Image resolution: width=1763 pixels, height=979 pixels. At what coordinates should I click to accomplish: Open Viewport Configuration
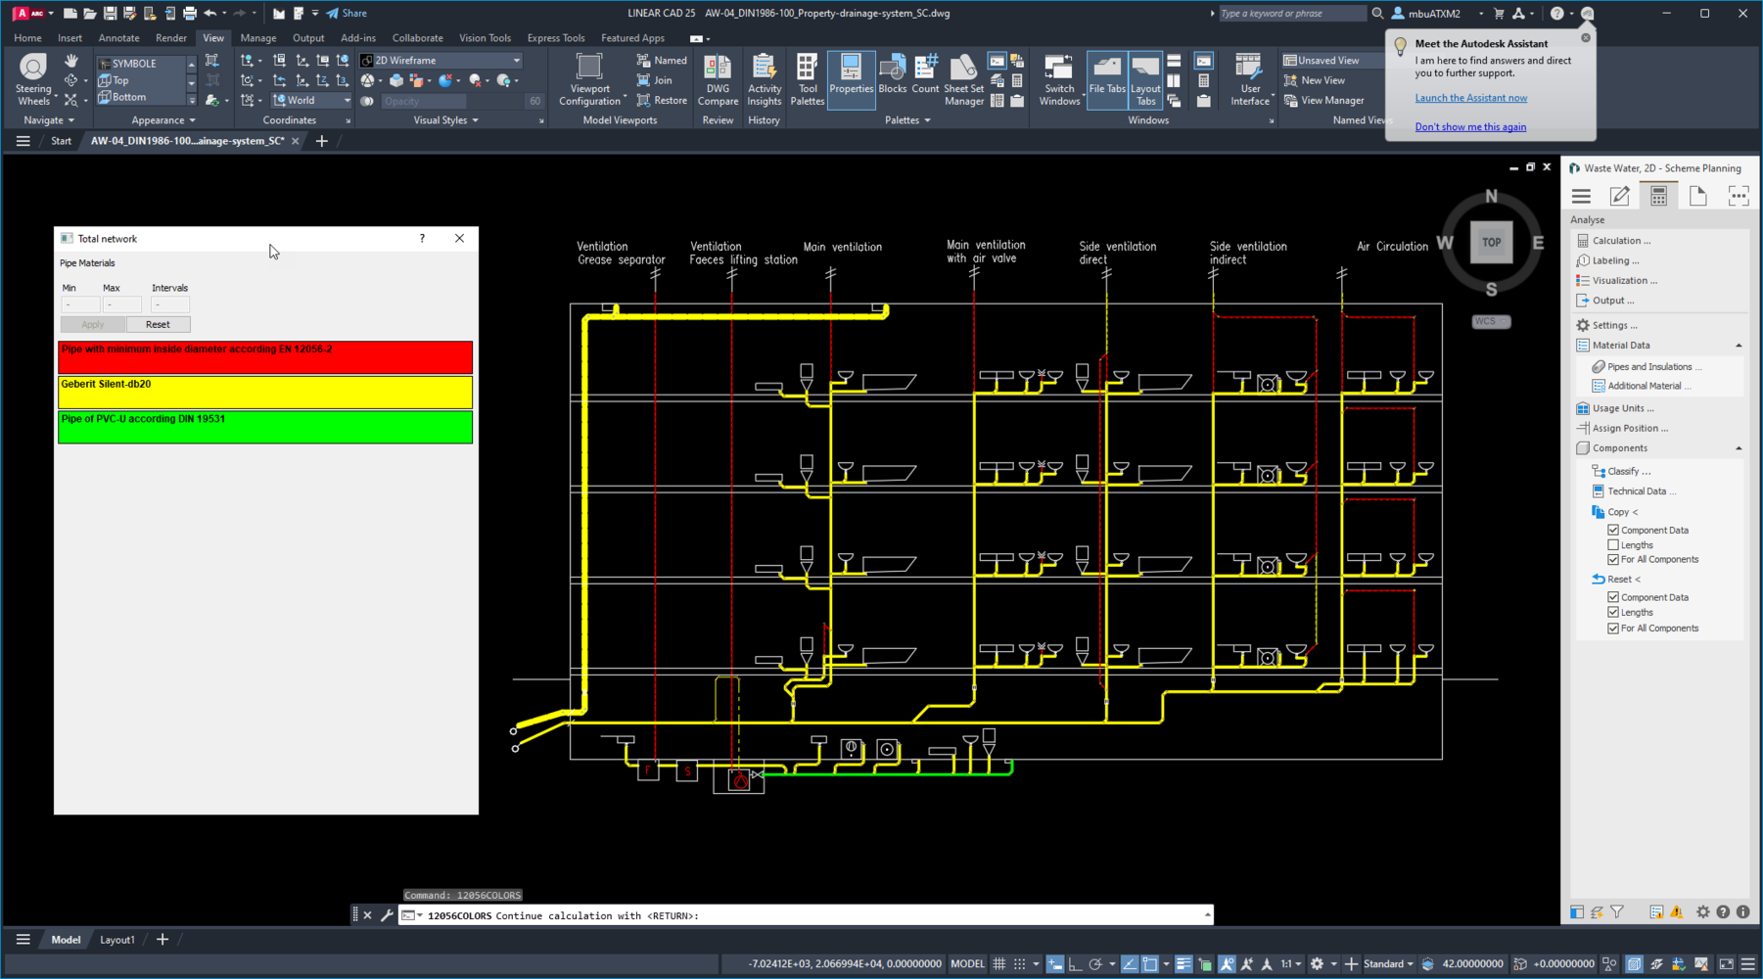point(590,79)
